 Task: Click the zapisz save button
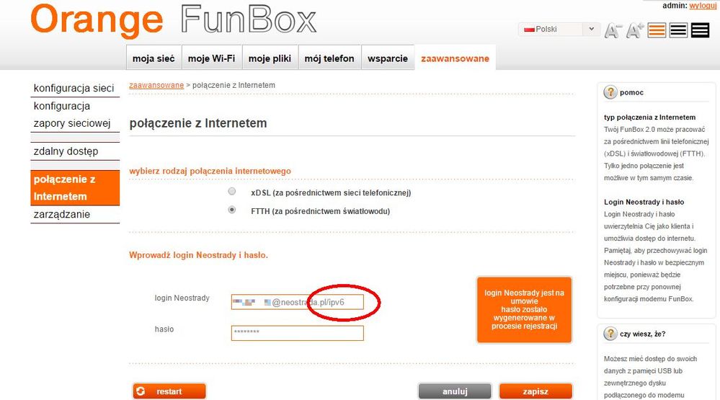coord(535,391)
